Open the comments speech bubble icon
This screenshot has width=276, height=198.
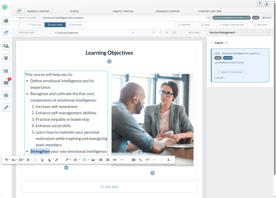pos(174,32)
